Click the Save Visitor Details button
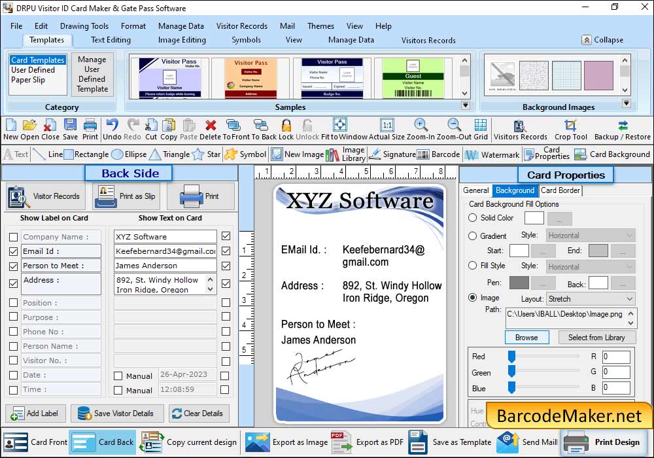This screenshot has width=654, height=458. tap(116, 414)
